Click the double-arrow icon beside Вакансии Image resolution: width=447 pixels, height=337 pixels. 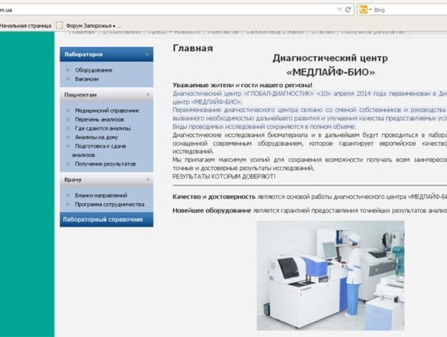(x=68, y=79)
